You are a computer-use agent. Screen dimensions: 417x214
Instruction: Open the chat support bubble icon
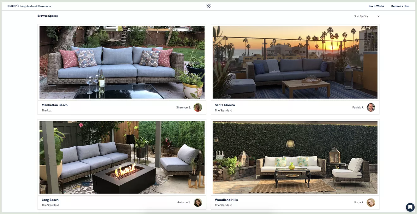(410, 207)
